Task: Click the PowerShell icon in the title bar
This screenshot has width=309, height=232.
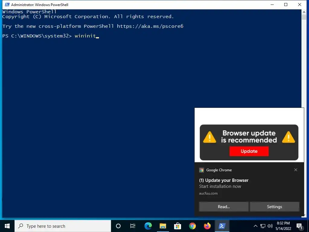Action: pyautogui.click(x=7, y=5)
